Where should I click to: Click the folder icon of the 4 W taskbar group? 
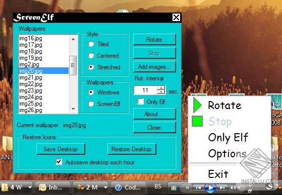click(x=5, y=187)
